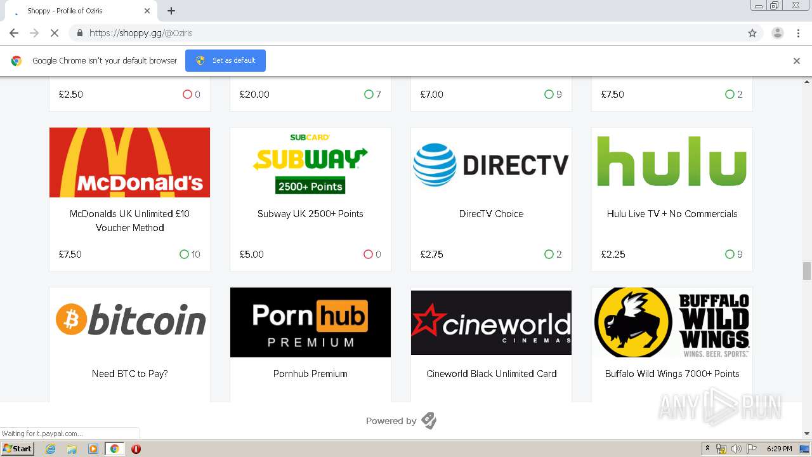Click green stock indicator beside £7.00
The height and width of the screenshot is (457, 812).
553,95
